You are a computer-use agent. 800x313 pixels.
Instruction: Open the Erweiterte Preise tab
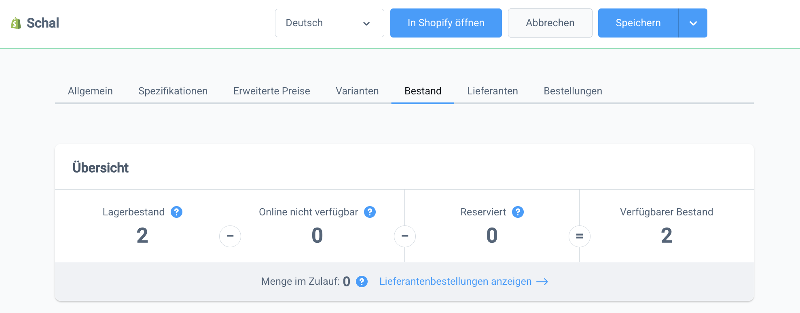271,91
